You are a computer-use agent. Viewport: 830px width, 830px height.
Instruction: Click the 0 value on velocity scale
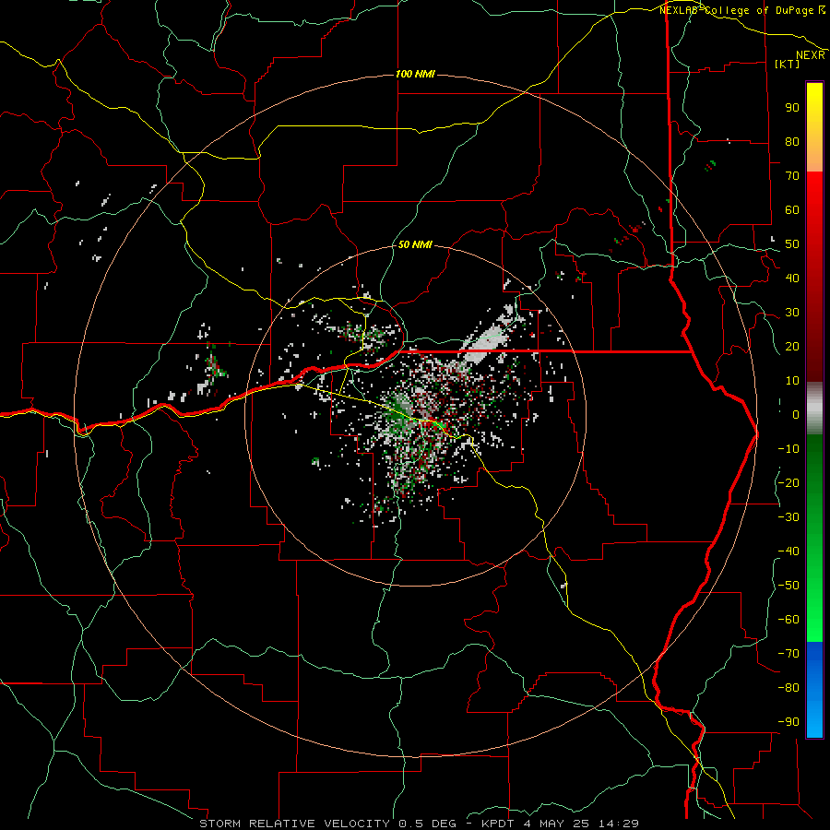796,414
